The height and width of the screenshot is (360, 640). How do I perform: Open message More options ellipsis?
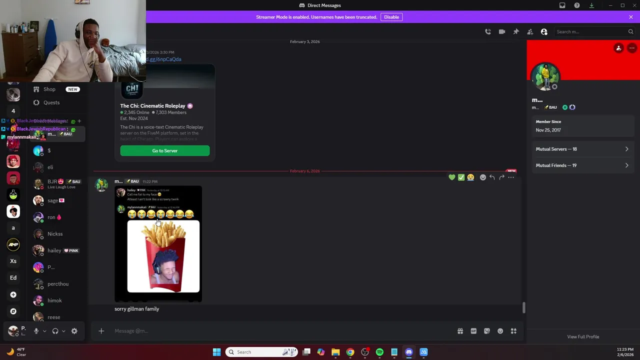[511, 177]
